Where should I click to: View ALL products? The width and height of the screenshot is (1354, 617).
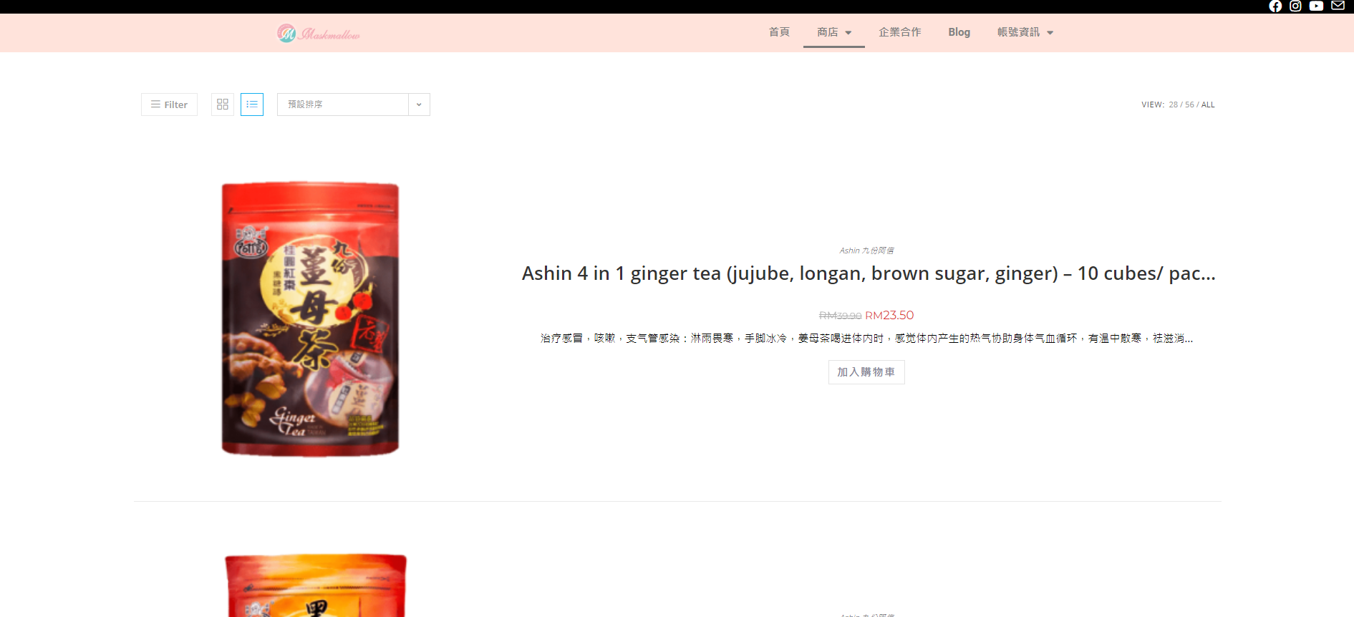pos(1208,105)
